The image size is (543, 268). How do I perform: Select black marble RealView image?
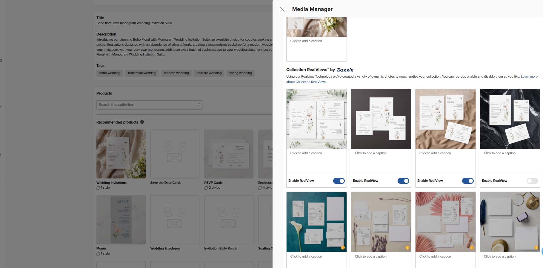(x=510, y=119)
